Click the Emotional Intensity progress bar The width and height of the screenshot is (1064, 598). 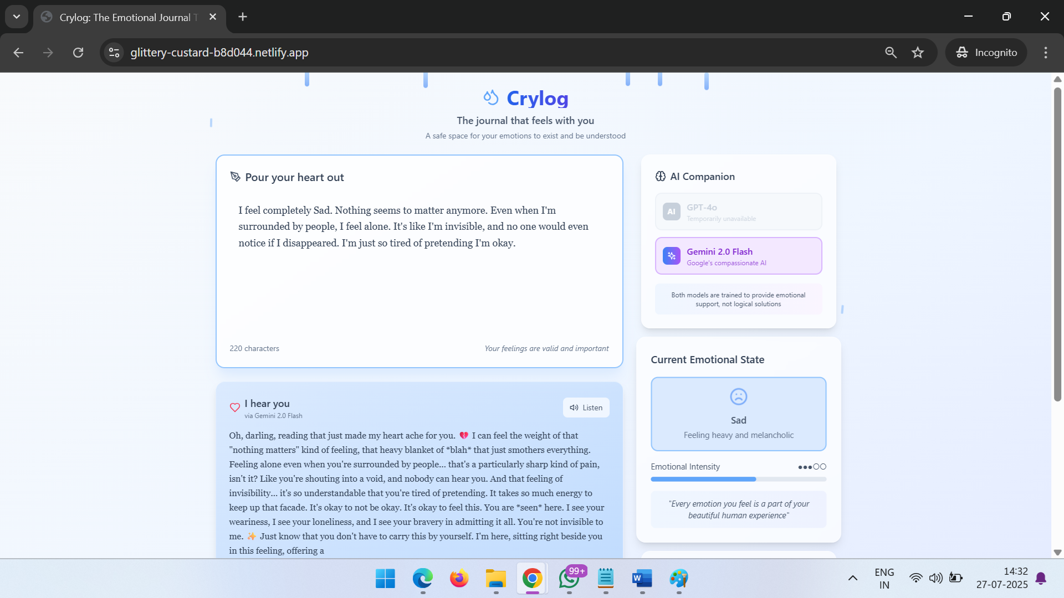(x=738, y=479)
